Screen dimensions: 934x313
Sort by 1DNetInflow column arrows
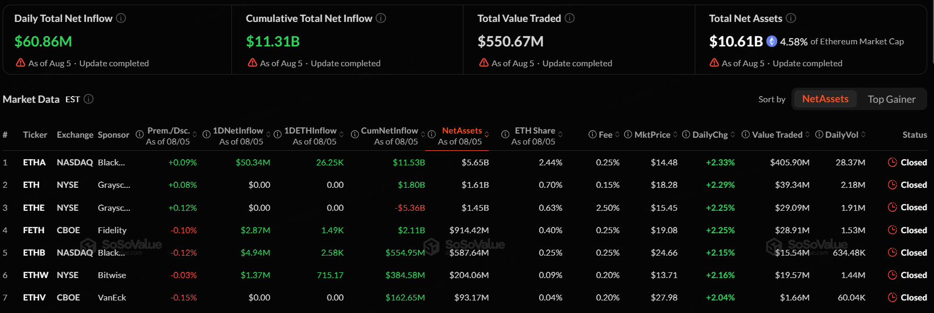(x=268, y=135)
